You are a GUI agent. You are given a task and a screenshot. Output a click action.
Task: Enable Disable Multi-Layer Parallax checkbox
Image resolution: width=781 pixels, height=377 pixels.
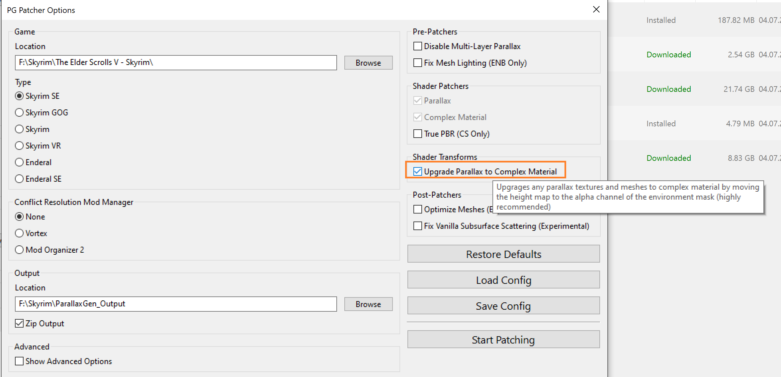417,46
